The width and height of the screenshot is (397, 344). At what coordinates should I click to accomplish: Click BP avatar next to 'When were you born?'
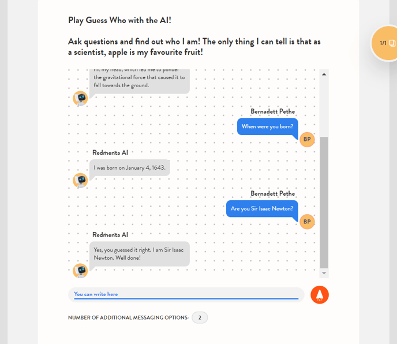point(307,139)
